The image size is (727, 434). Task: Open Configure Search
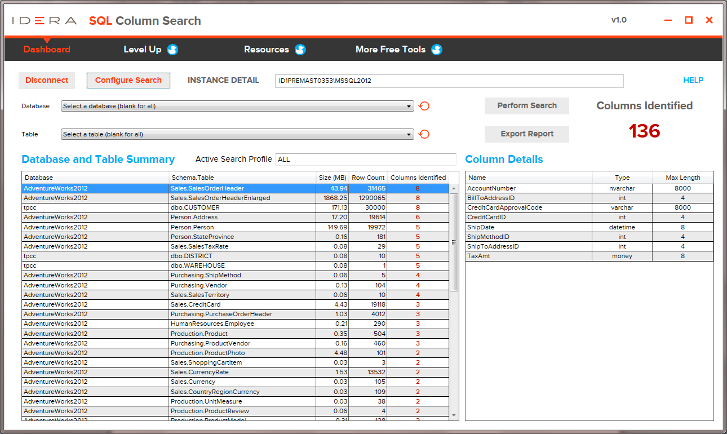(128, 81)
